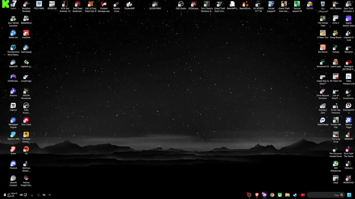Open the BakkesMod desktop shortcut
The width and height of the screenshot is (355, 199).
pyautogui.click(x=26, y=20)
